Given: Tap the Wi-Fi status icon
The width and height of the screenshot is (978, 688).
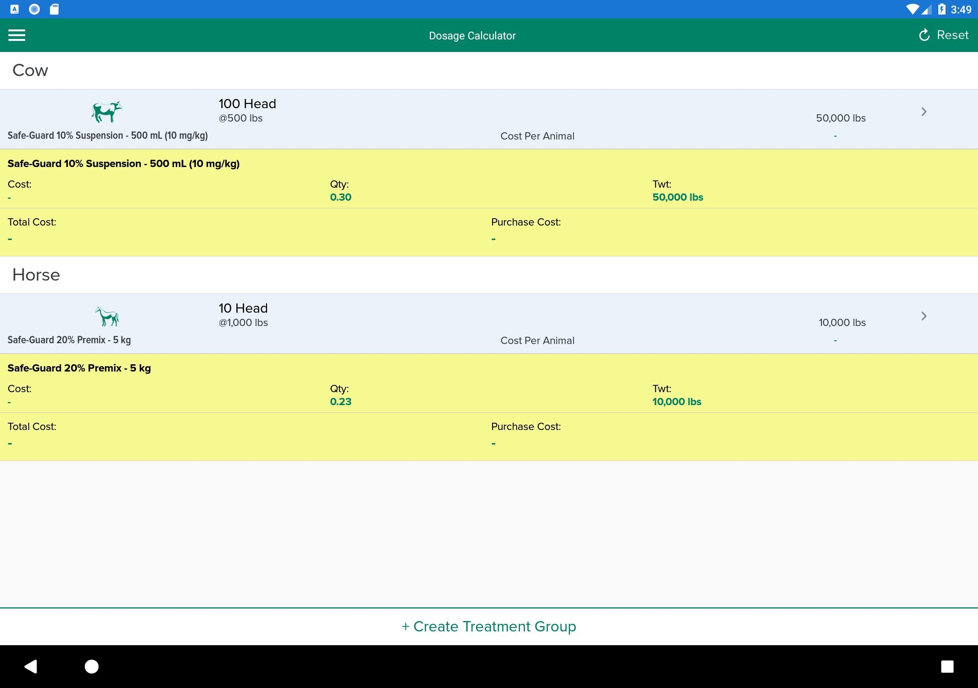Looking at the screenshot, I should tap(912, 10).
